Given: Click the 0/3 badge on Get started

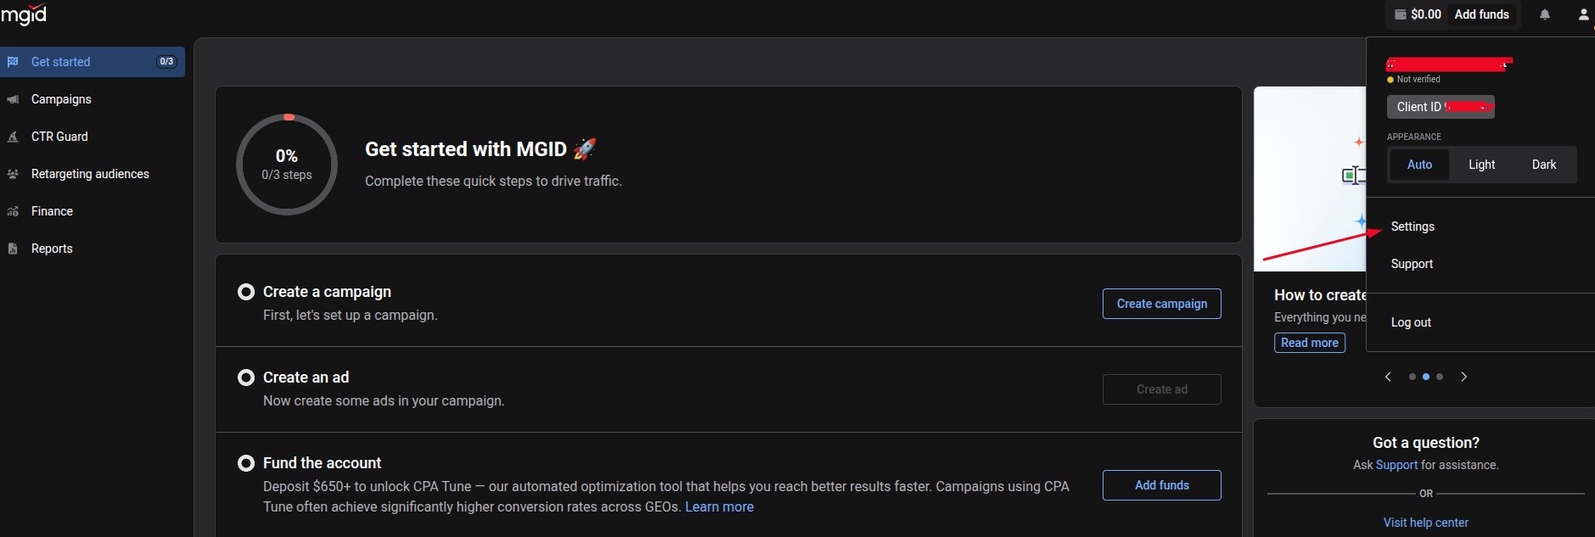Looking at the screenshot, I should tap(166, 62).
